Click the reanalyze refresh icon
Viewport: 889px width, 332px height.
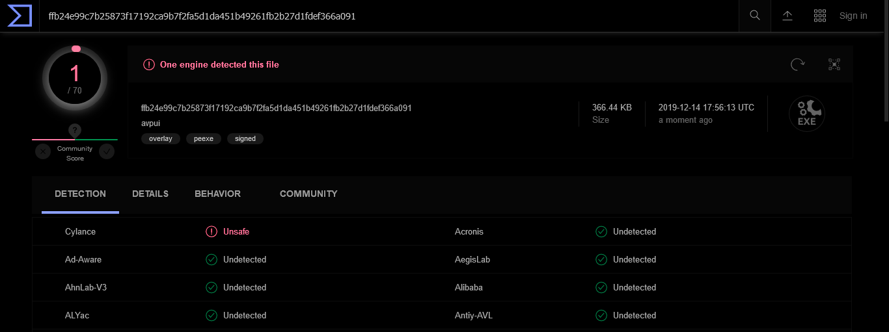pyautogui.click(x=797, y=64)
